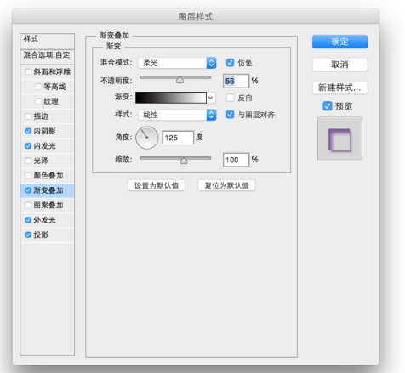Enable the 纹理 checkbox
This screenshot has width=405, height=373.
(38, 101)
